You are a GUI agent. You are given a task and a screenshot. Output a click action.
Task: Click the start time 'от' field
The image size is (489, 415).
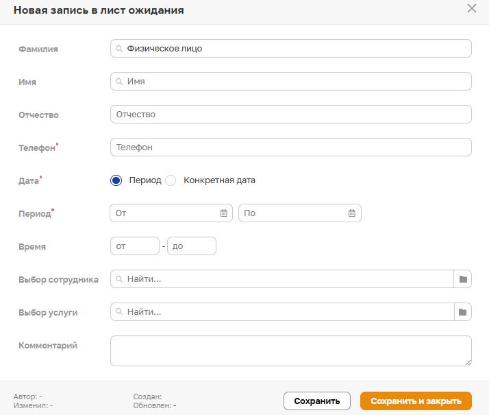(x=134, y=246)
